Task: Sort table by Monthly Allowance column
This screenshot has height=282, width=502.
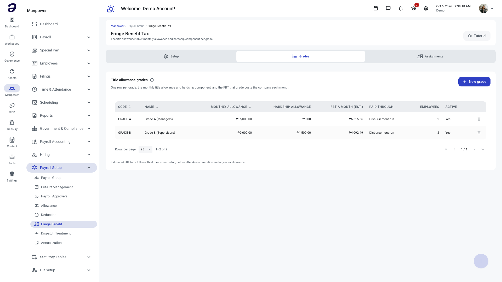Action: click(231, 107)
